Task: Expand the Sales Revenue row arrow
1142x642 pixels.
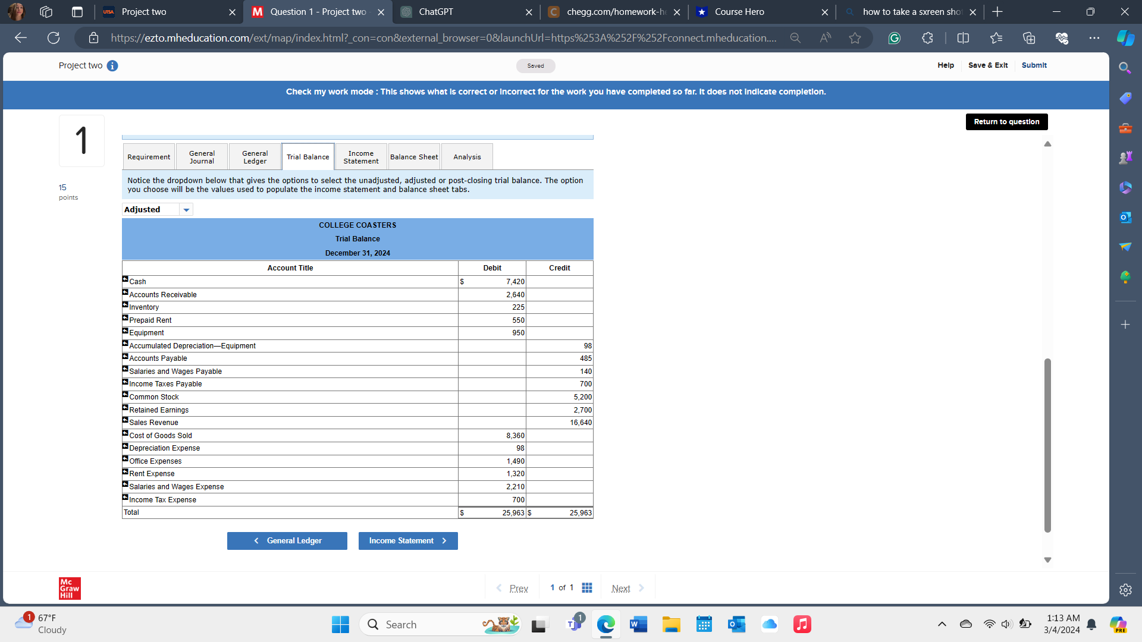Action: 126,420
